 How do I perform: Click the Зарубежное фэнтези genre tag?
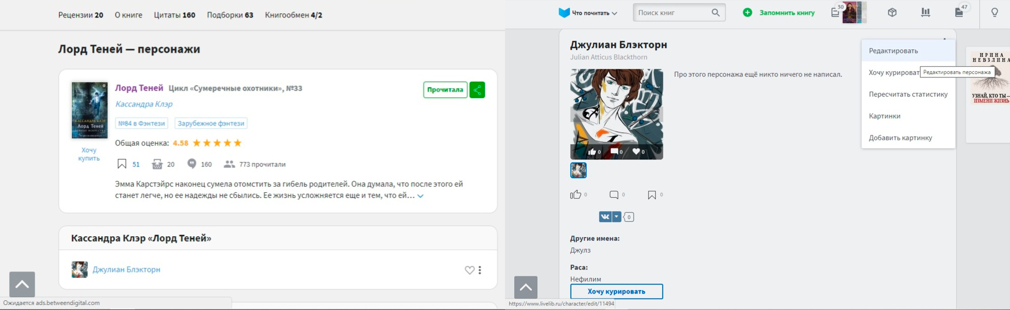211,123
